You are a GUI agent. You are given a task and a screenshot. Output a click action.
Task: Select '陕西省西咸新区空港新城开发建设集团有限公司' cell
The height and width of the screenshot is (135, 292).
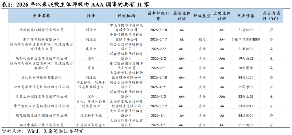41,66
